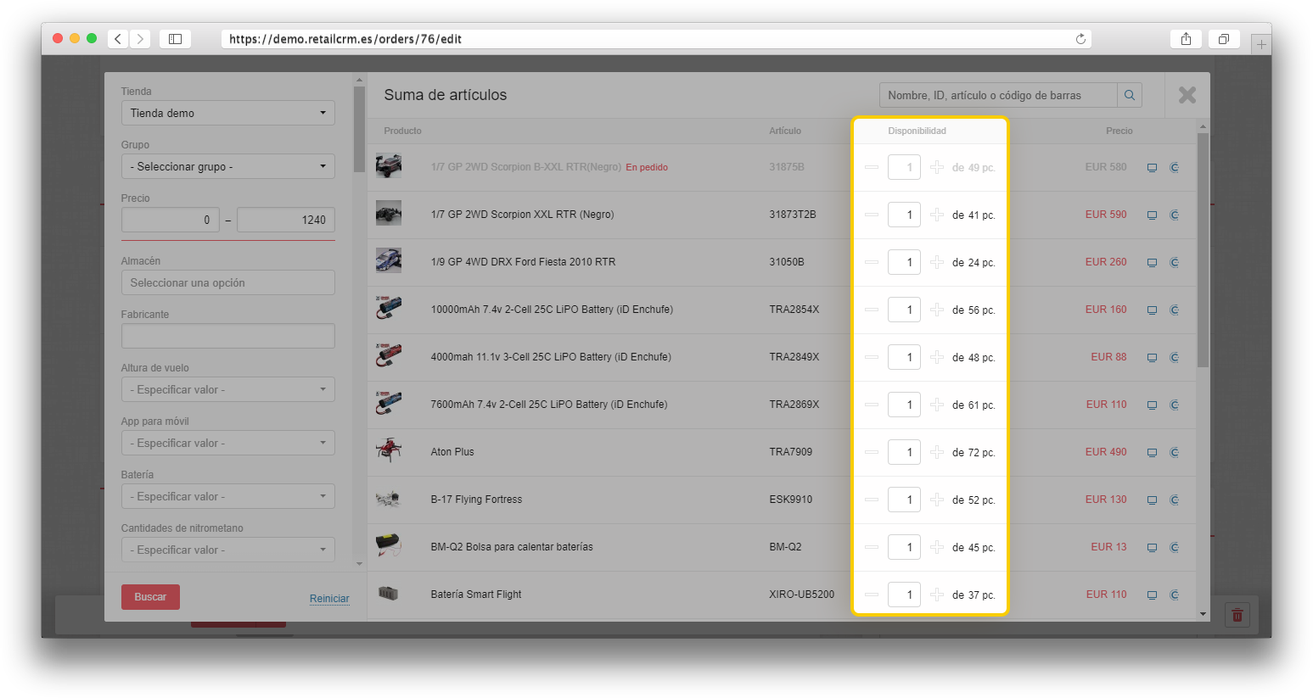Click the product list scrollbar down arrow
The width and height of the screenshot is (1313, 698).
coord(1203,614)
